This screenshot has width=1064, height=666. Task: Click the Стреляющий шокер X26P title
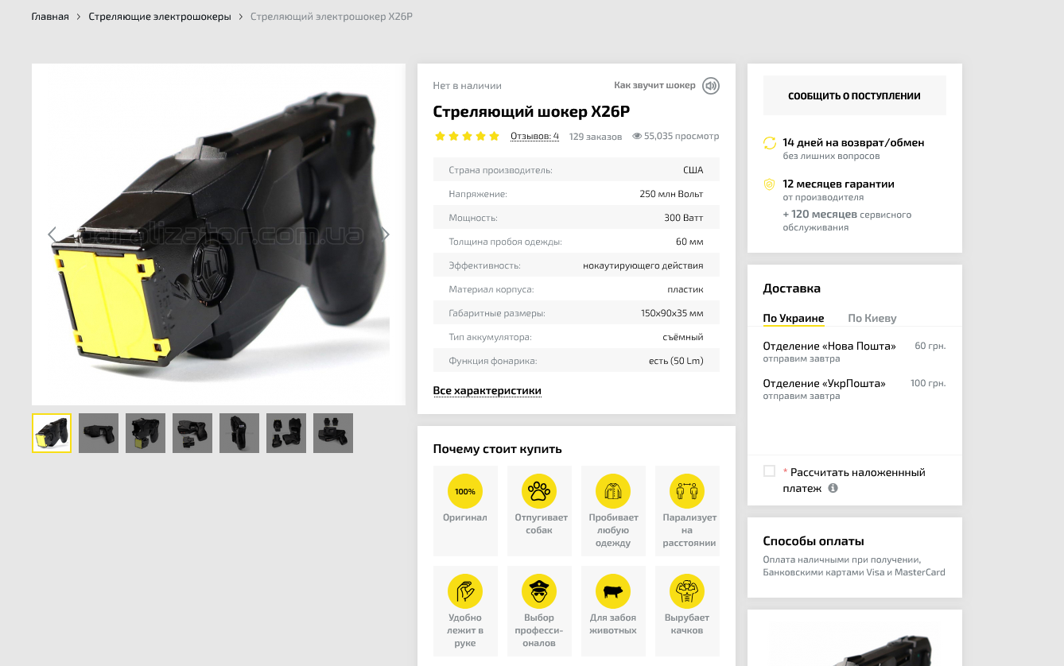(x=532, y=111)
